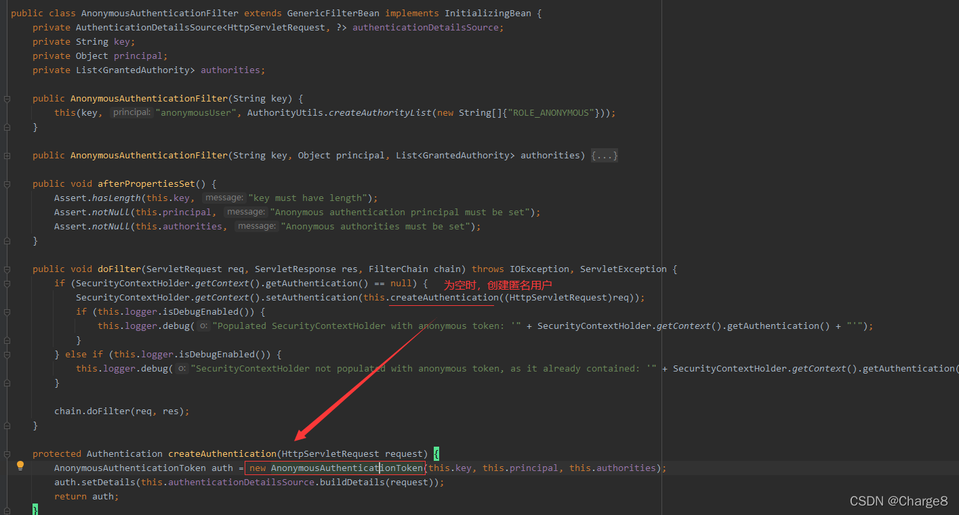Click the createAuthentication method name in protected declaration
This screenshot has height=515, width=959.
click(x=222, y=454)
